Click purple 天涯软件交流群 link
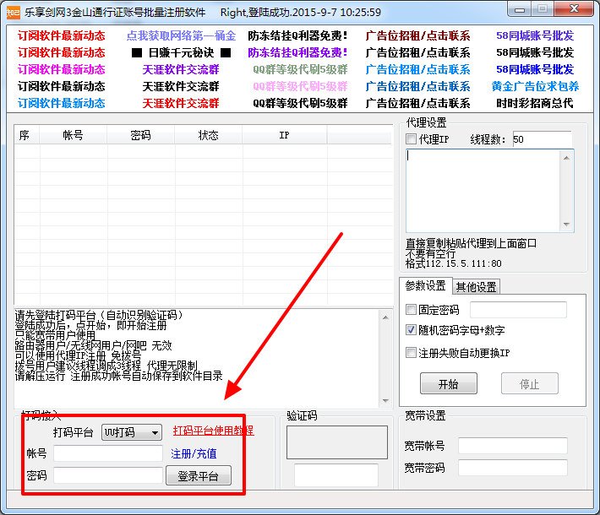The image size is (600, 515). (x=181, y=69)
